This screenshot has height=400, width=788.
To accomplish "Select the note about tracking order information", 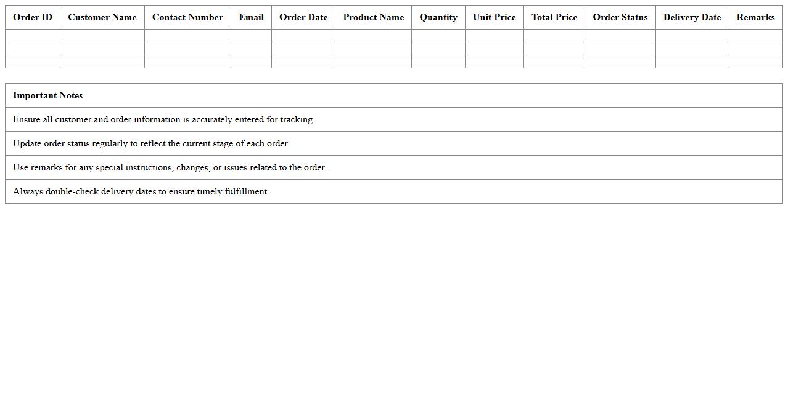I will coord(163,119).
